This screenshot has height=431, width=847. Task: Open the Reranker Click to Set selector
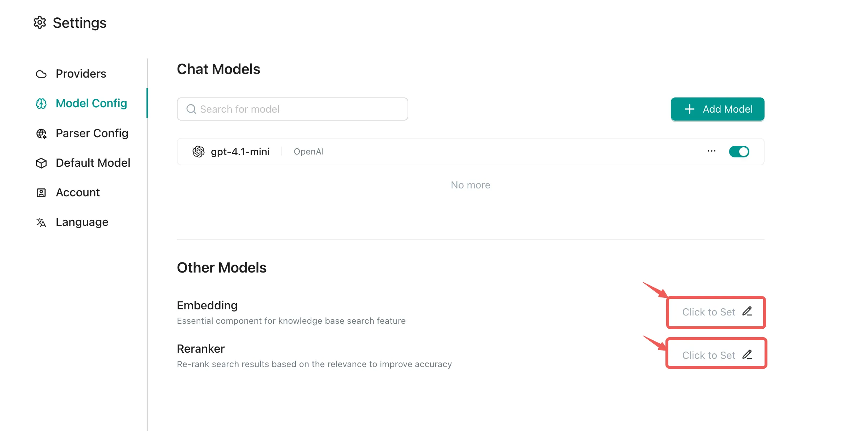pos(709,356)
